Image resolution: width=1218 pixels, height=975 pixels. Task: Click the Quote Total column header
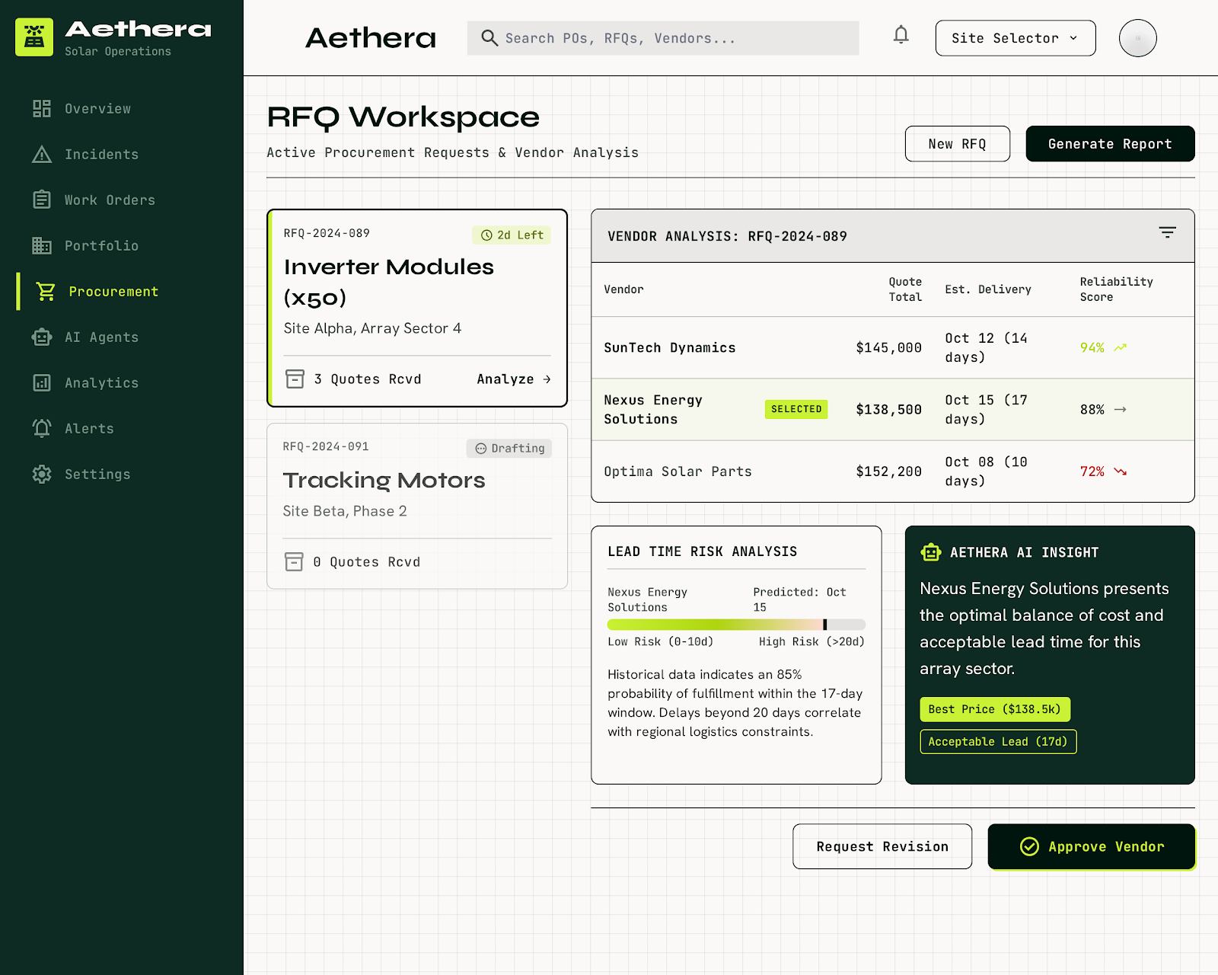click(905, 289)
